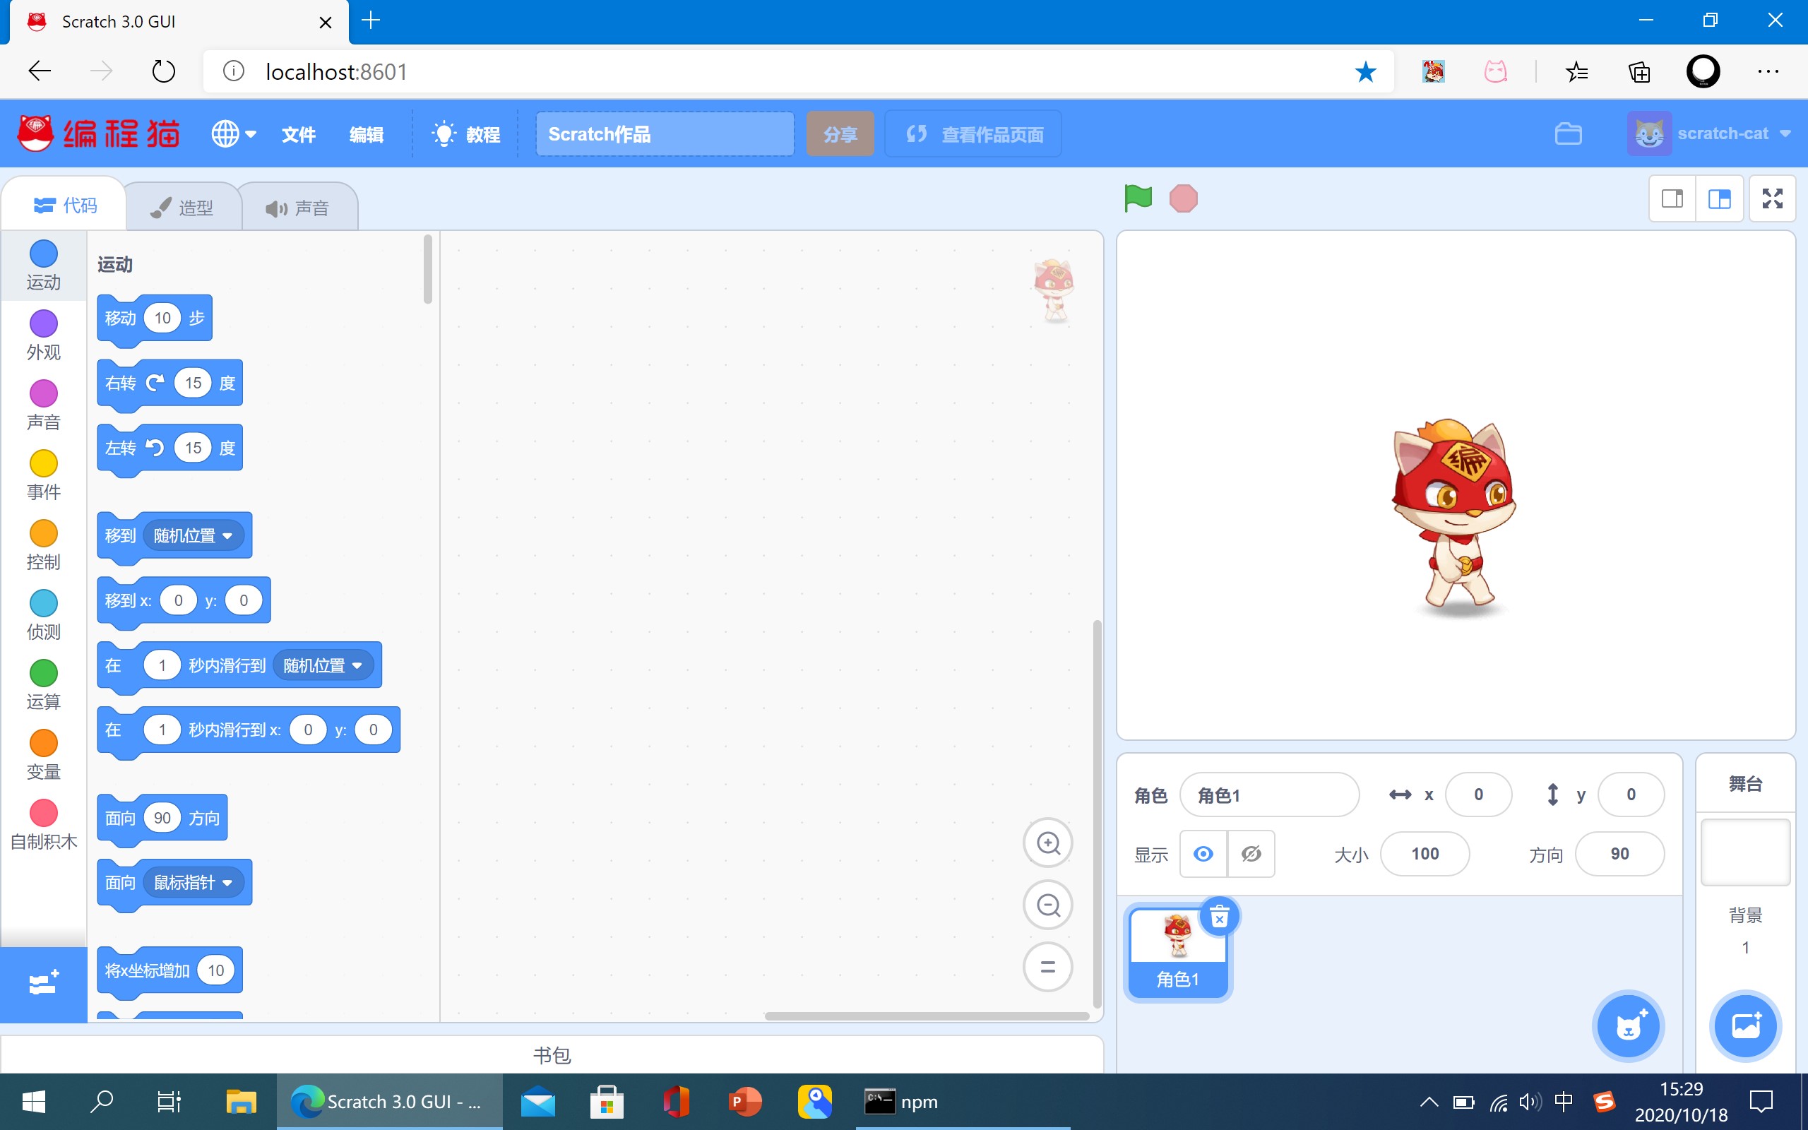Open my projects folder icon
Screen dimensions: 1808x1130
point(1568,133)
